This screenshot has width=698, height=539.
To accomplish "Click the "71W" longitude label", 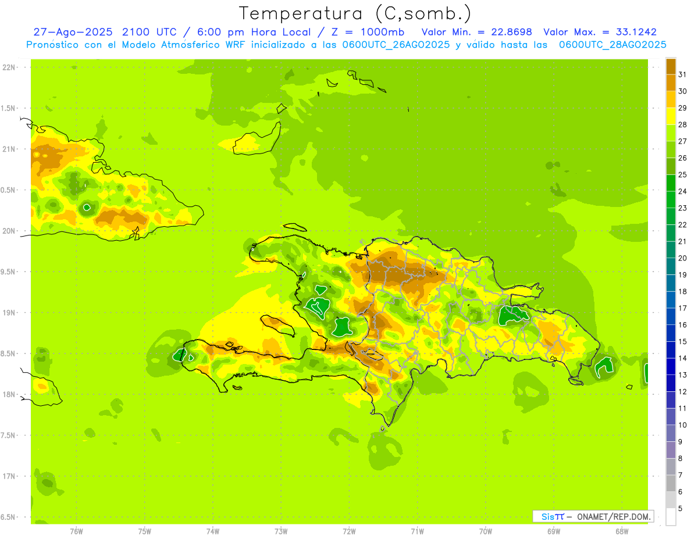I will [417, 531].
